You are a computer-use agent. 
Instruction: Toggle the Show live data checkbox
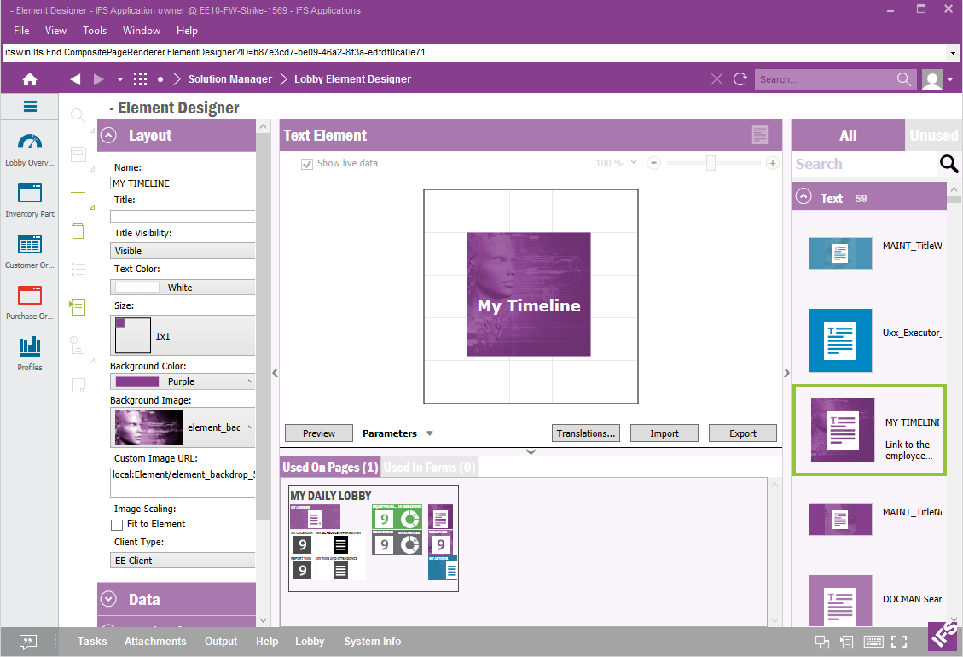pyautogui.click(x=307, y=163)
